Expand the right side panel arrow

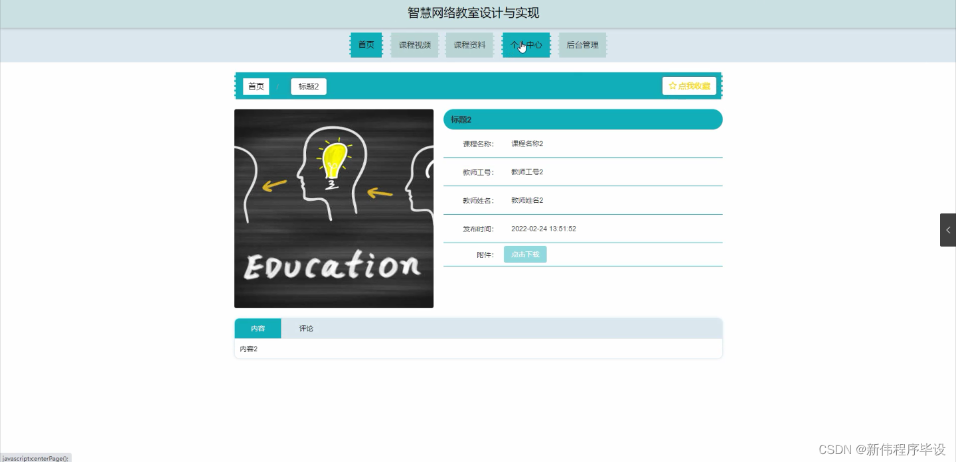(948, 230)
